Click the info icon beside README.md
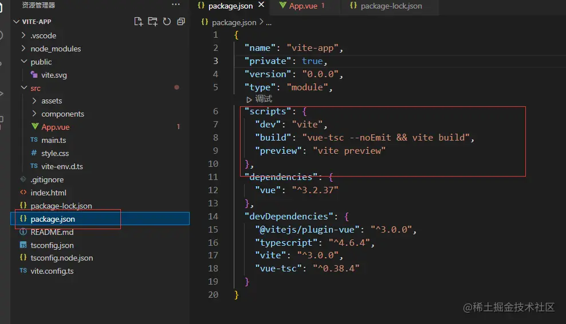 click(x=23, y=232)
